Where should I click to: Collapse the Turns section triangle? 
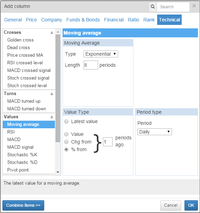click(x=52, y=94)
